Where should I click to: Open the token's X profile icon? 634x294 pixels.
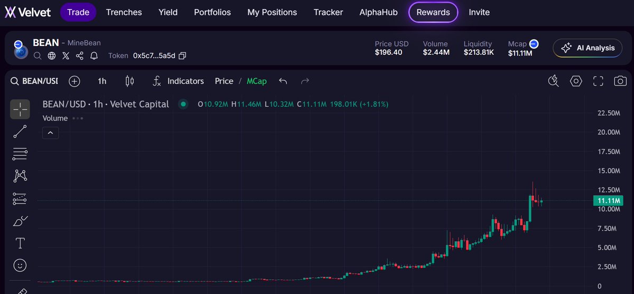click(66, 55)
